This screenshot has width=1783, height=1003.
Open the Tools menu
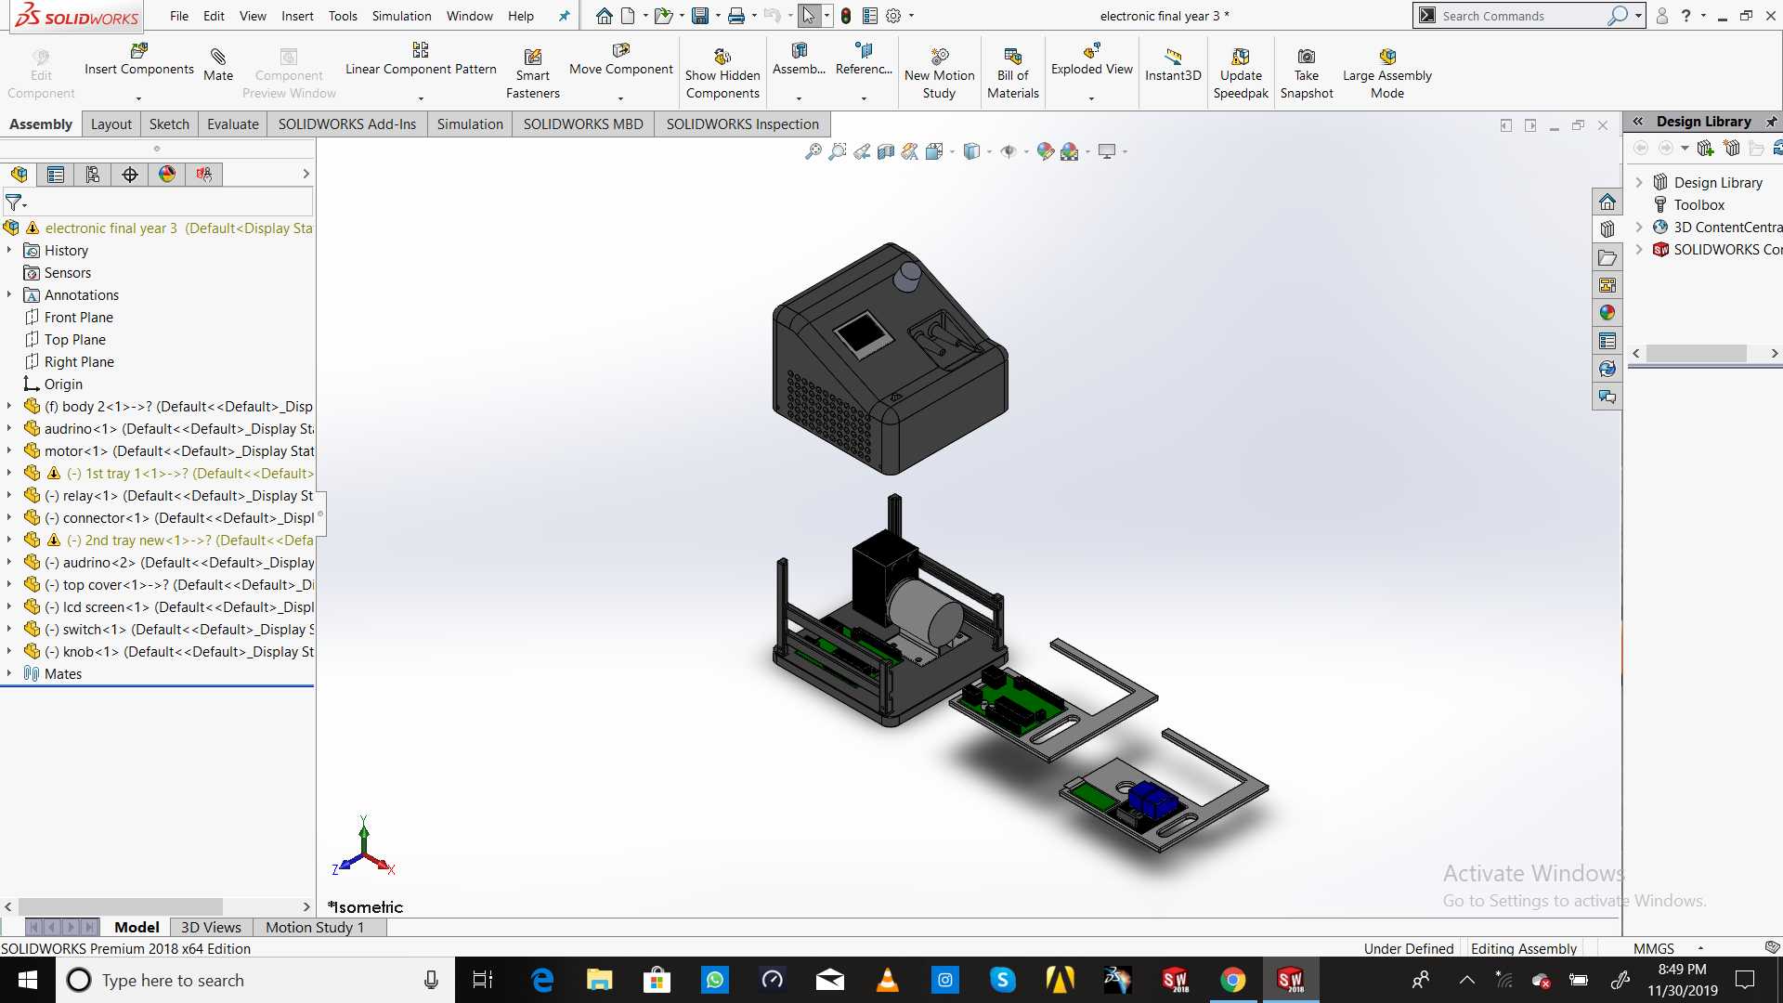[x=343, y=16]
